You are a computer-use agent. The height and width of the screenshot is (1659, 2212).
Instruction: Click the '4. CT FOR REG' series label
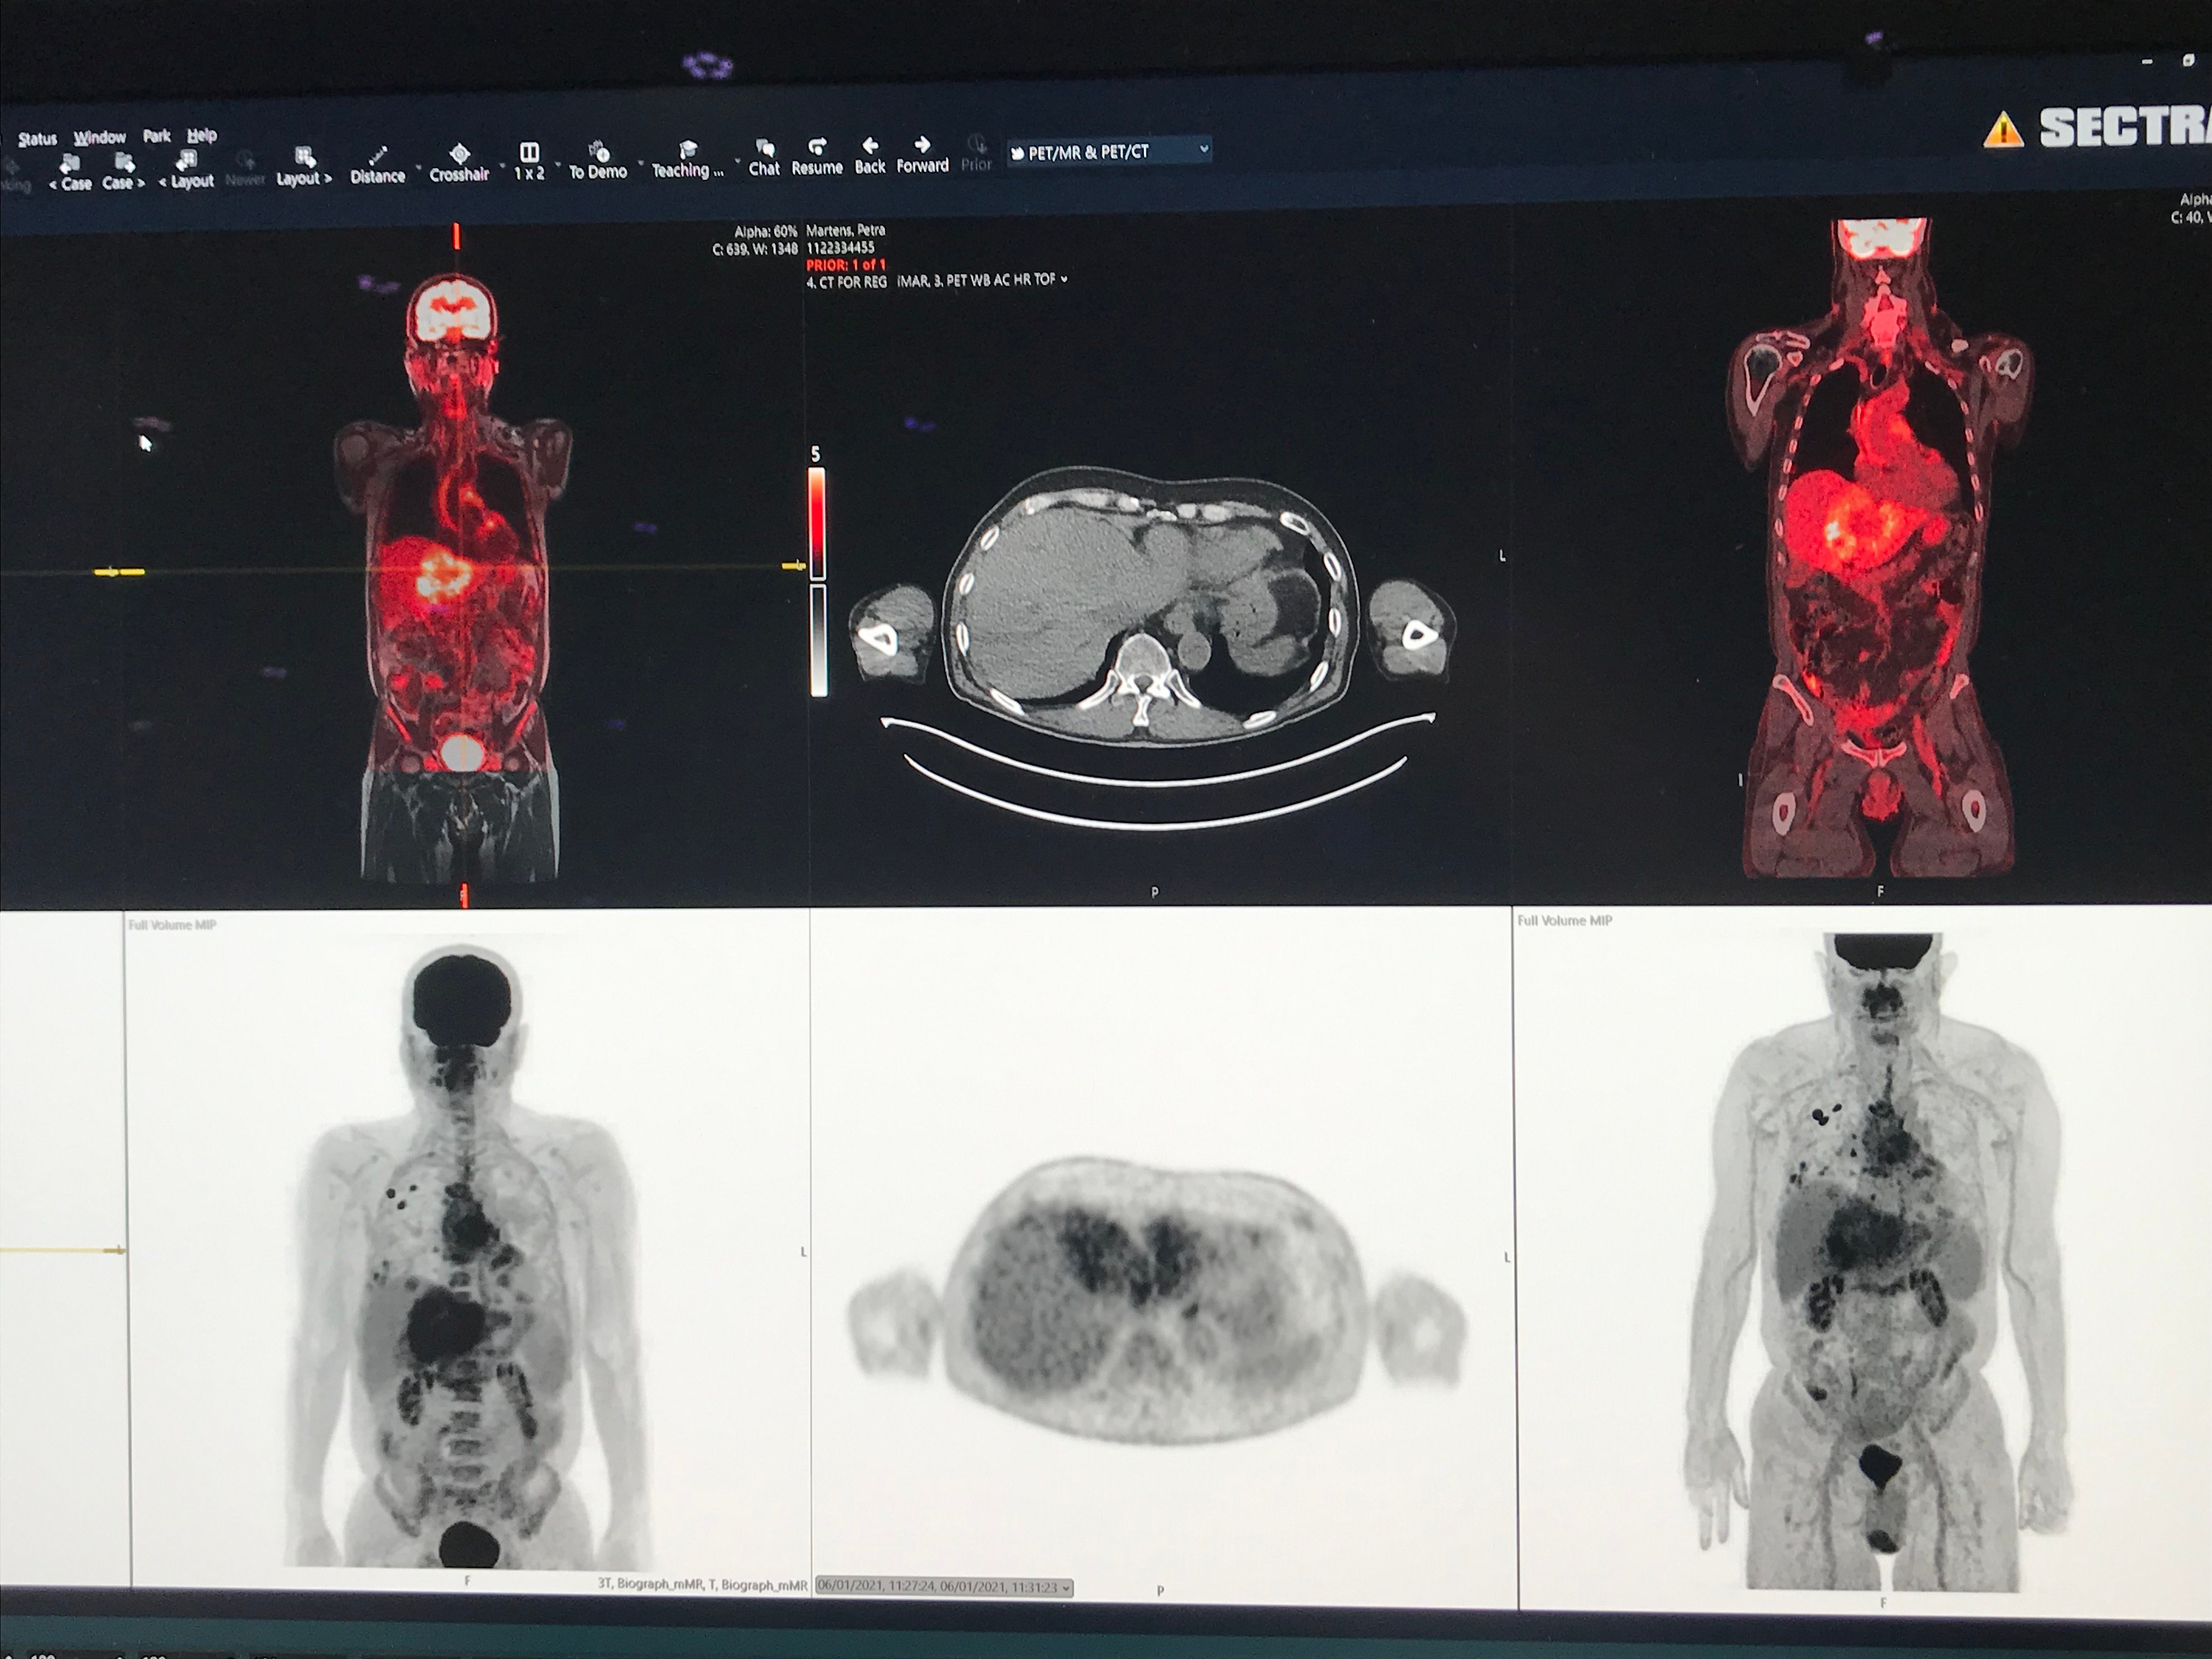coord(846,283)
